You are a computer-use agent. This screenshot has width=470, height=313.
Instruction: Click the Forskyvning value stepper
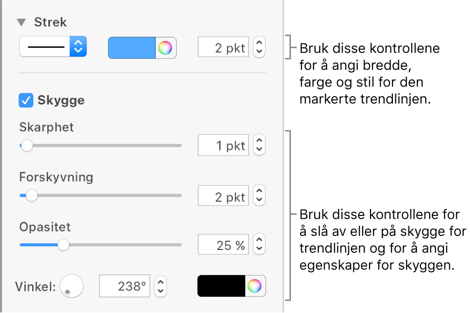coord(260,195)
